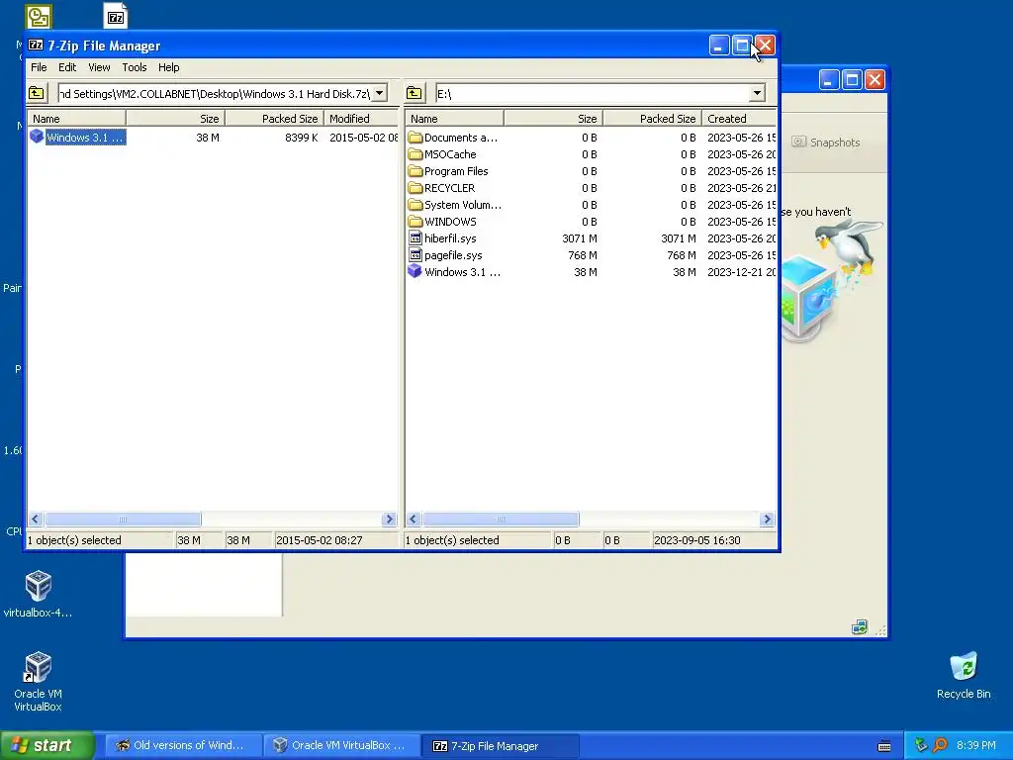Select the Documents a... folder icon
The image size is (1013, 760).
coord(415,138)
